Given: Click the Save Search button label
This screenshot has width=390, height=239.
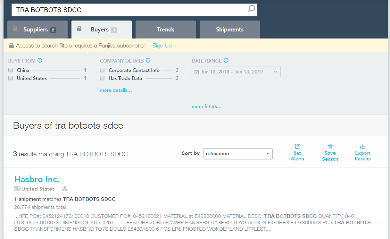Looking at the screenshot, I should pyautogui.click(x=330, y=156).
